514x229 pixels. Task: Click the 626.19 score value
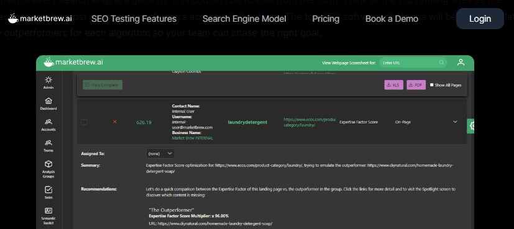(x=144, y=122)
